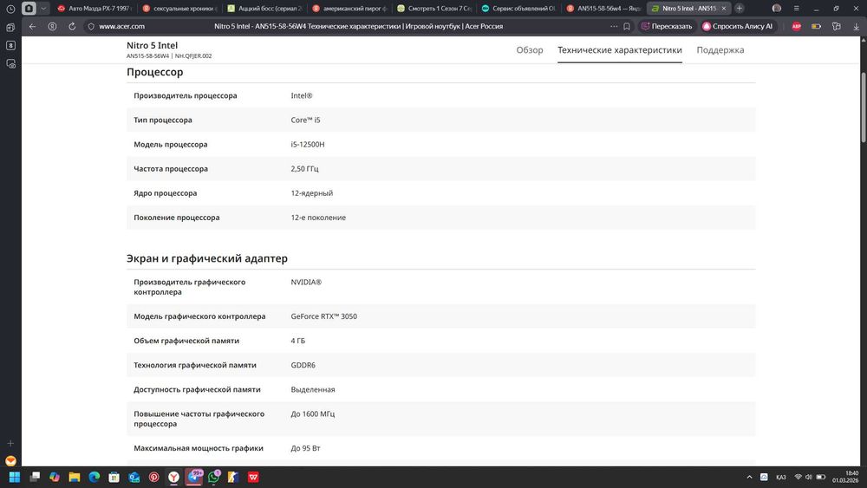
Task: Click the Nitro 5 Intel product title
Action: point(152,45)
